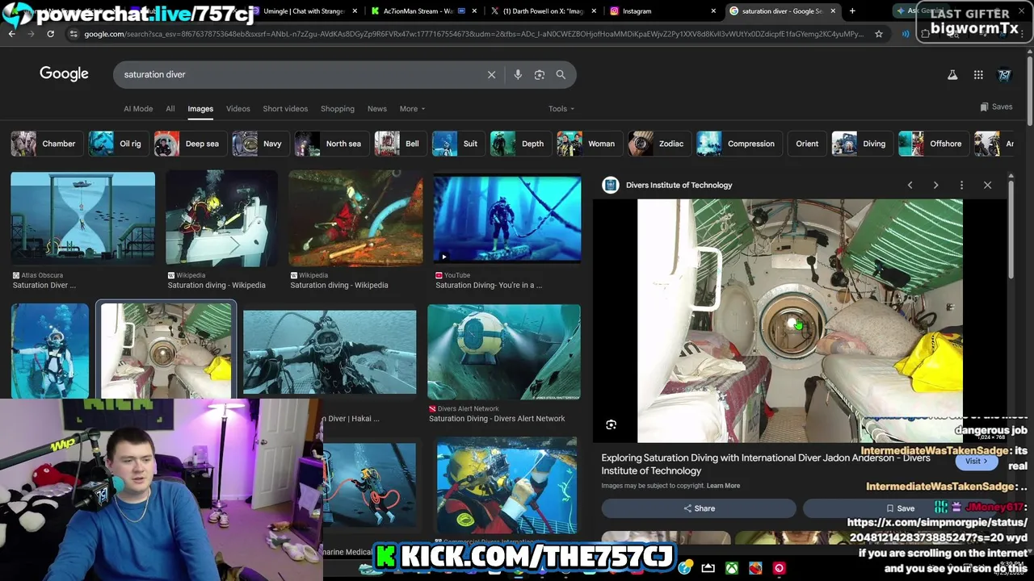This screenshot has height=581, width=1034.
Task: Expand the Tools dropdown
Action: 561,109
